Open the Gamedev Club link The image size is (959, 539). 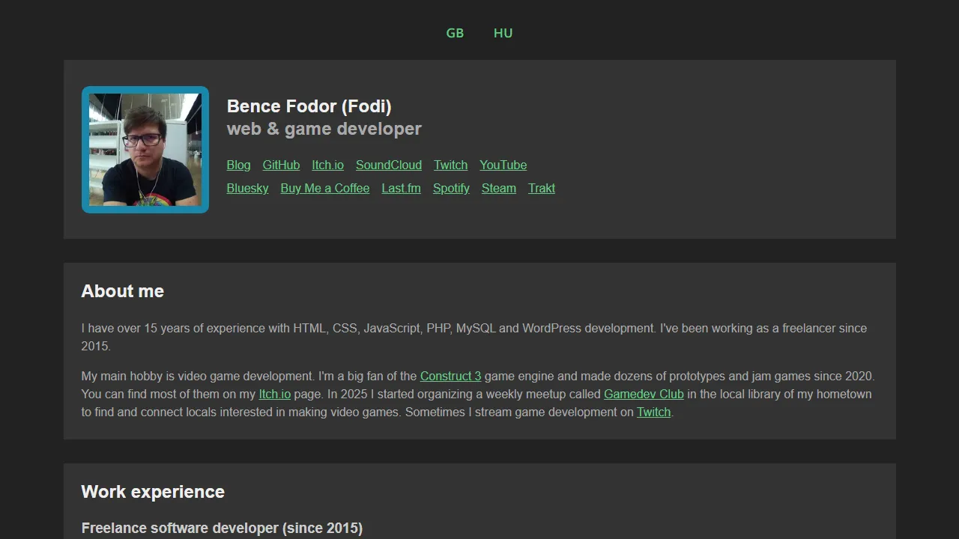click(x=643, y=394)
